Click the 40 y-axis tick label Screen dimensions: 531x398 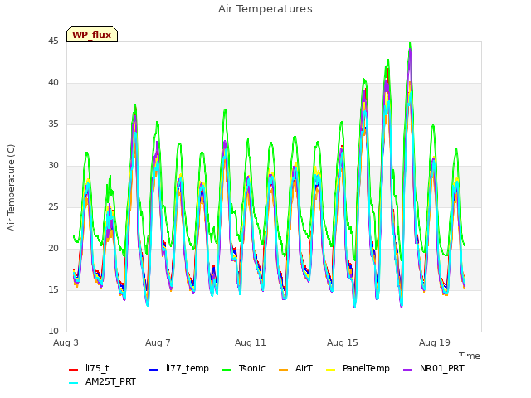[53, 83]
